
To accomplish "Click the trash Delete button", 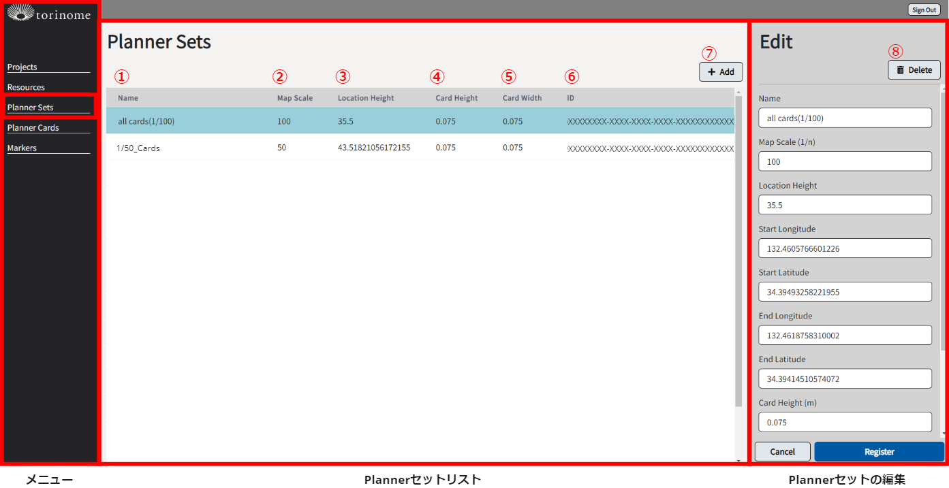I will 914,70.
